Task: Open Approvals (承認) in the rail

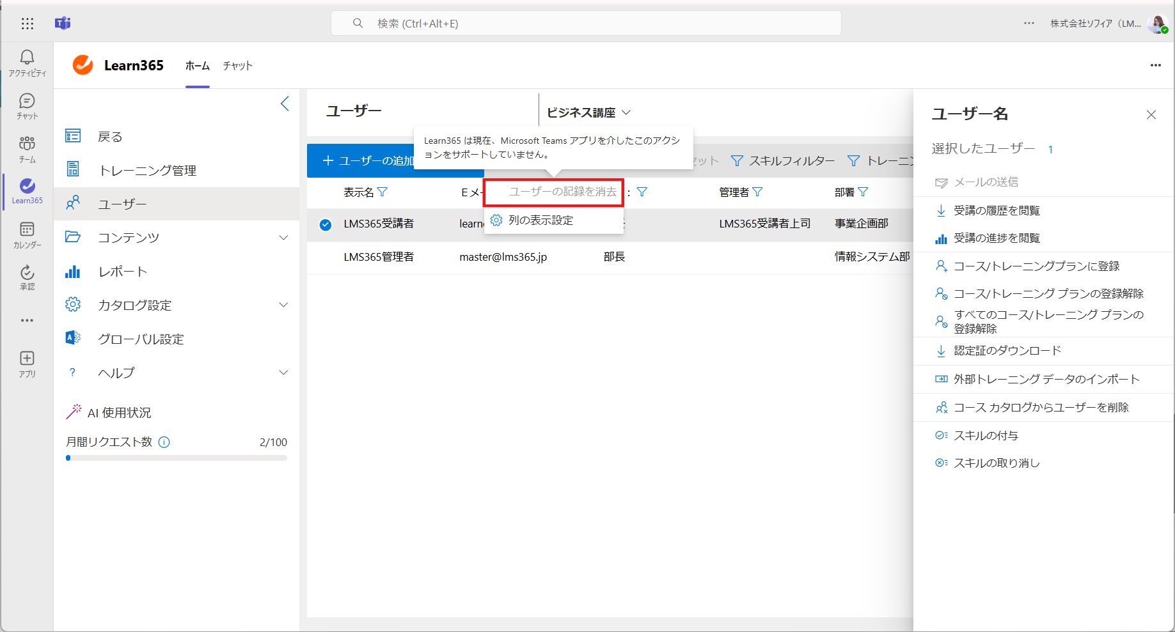Action: pyautogui.click(x=27, y=277)
